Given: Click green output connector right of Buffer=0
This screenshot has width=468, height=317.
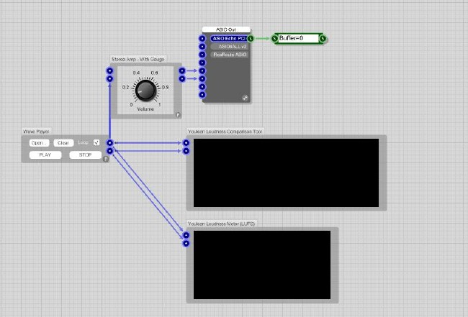Looking at the screenshot, I should (x=323, y=38).
